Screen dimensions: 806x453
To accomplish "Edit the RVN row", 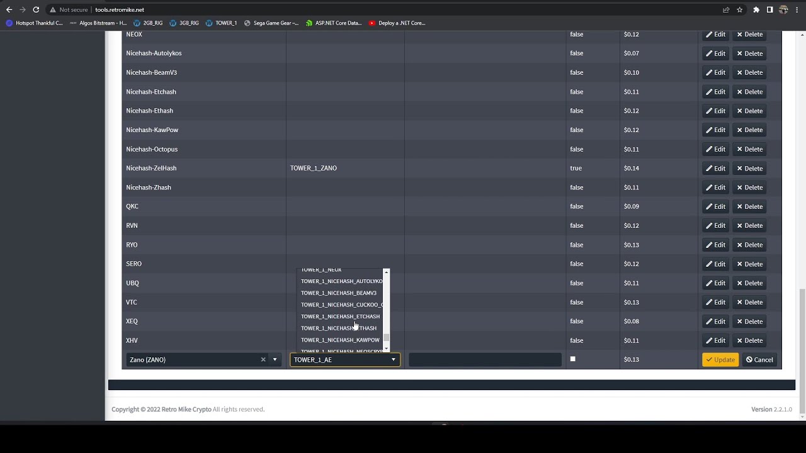I will pos(715,225).
